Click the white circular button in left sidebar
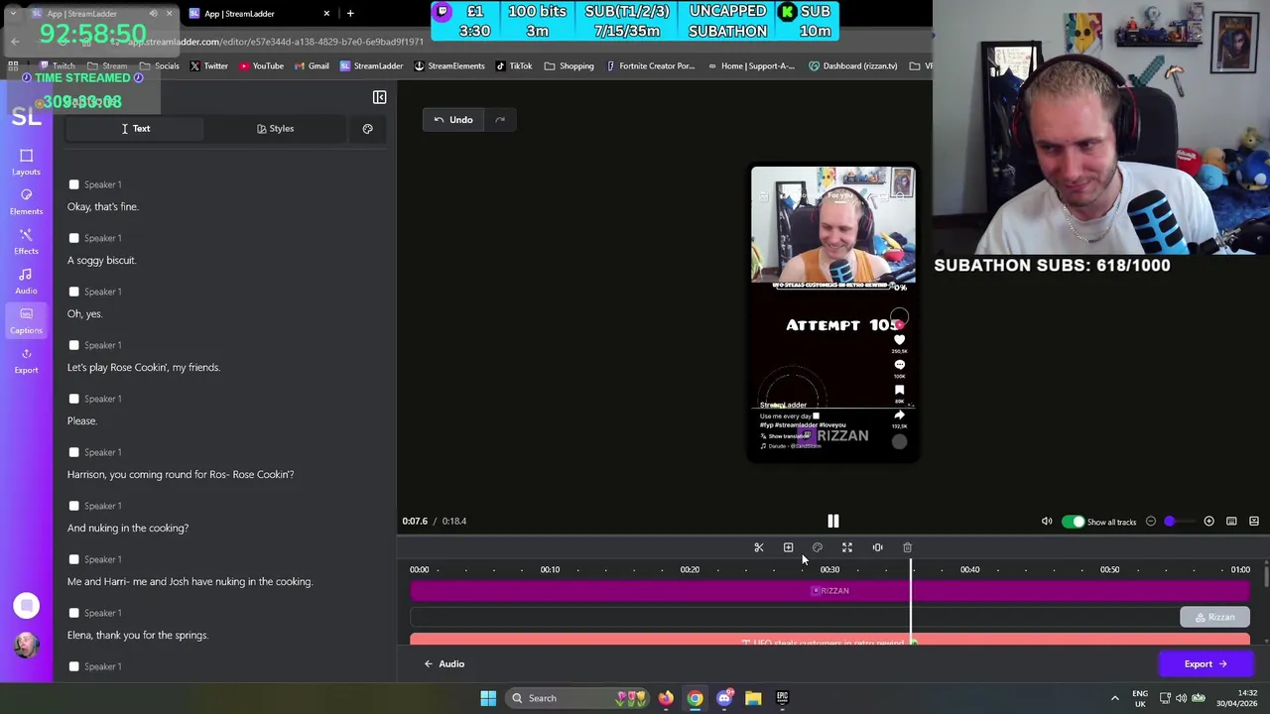The width and height of the screenshot is (1270, 714). [x=26, y=606]
